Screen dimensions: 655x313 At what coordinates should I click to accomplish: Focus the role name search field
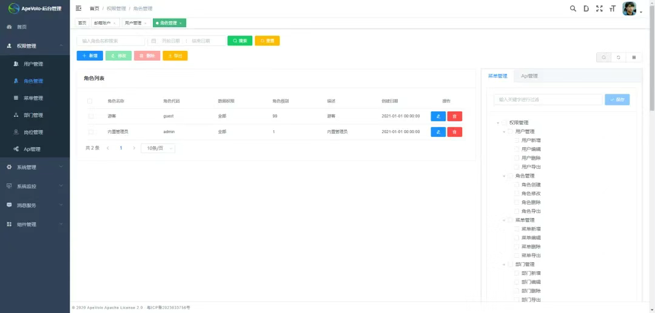coord(111,41)
